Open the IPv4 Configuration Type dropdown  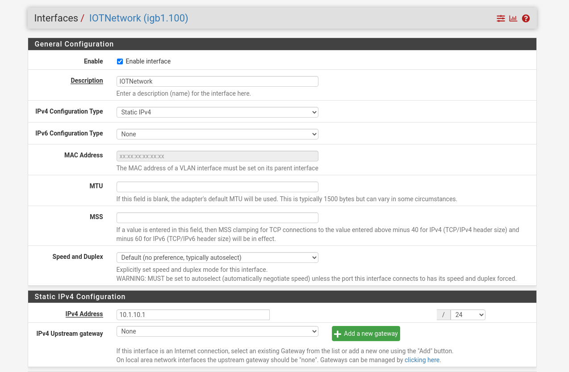tap(217, 112)
